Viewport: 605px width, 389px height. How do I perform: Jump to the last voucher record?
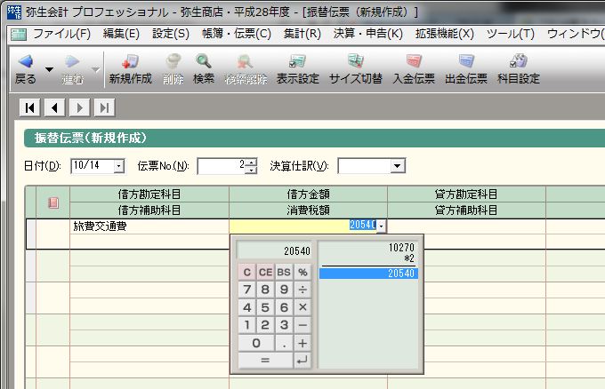[104, 107]
